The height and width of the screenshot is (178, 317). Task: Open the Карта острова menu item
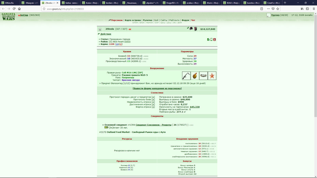tap(133, 20)
